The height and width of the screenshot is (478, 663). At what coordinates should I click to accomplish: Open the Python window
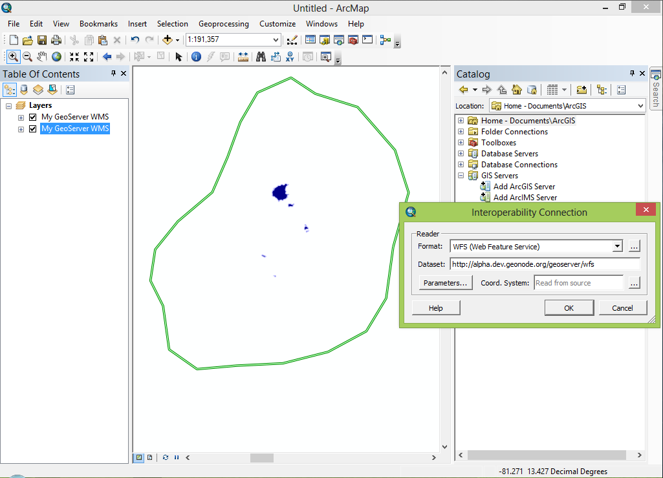point(367,39)
